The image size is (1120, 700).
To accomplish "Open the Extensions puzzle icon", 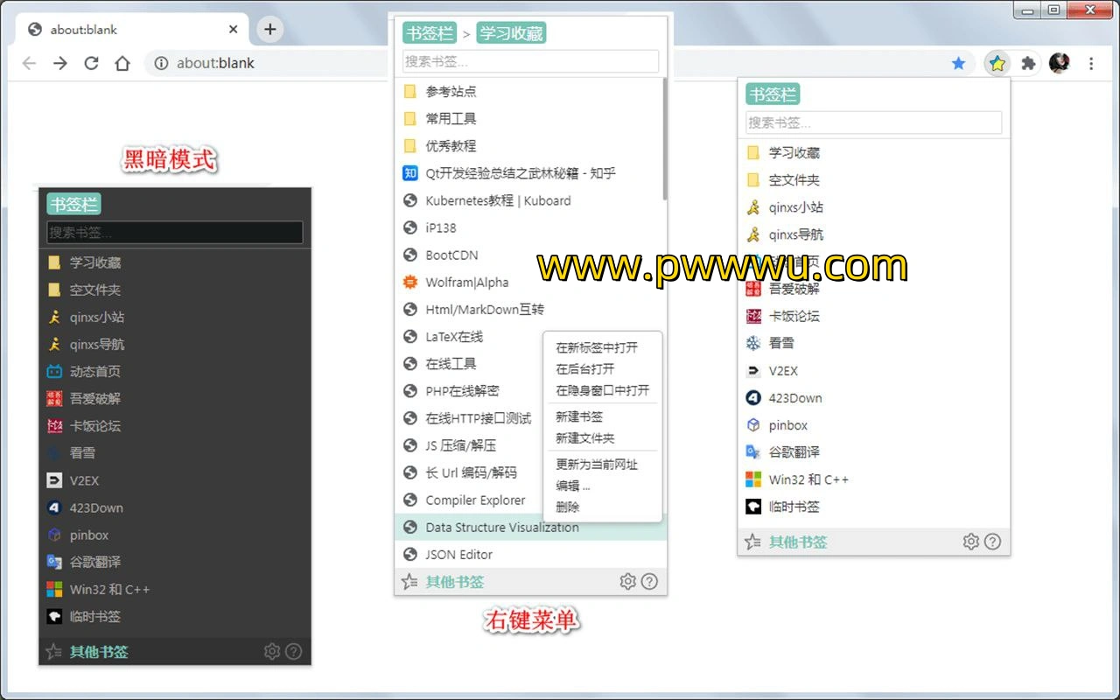I will (x=1028, y=63).
